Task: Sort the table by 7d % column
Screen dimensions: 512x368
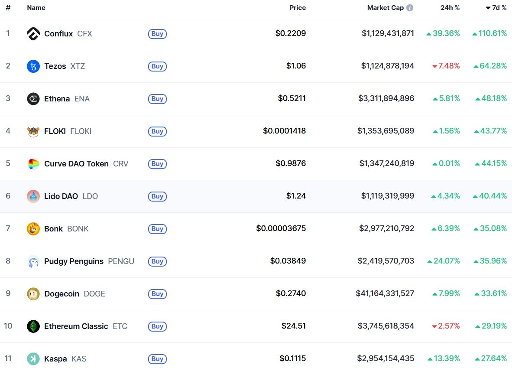Action: tap(496, 8)
